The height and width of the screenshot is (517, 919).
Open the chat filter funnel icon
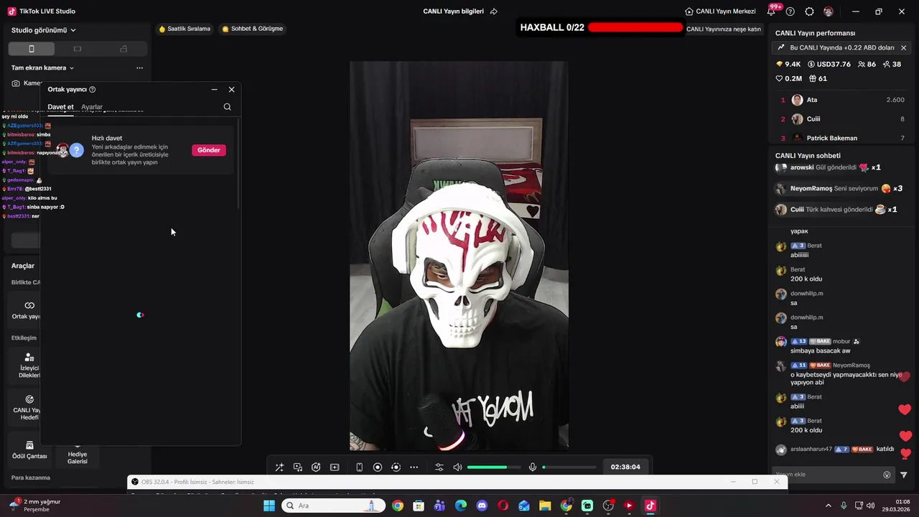(x=904, y=475)
